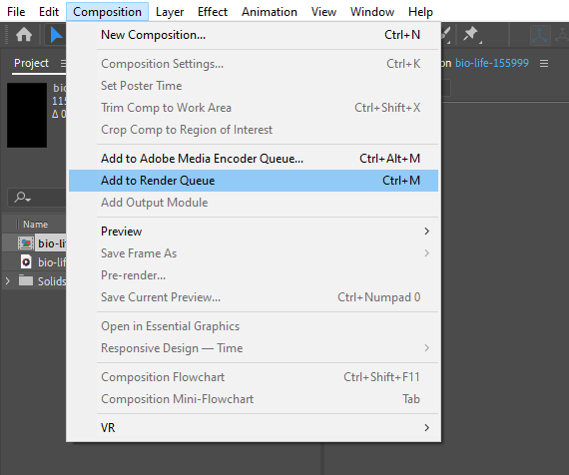Select the Selection arrow tool

pos(56,35)
